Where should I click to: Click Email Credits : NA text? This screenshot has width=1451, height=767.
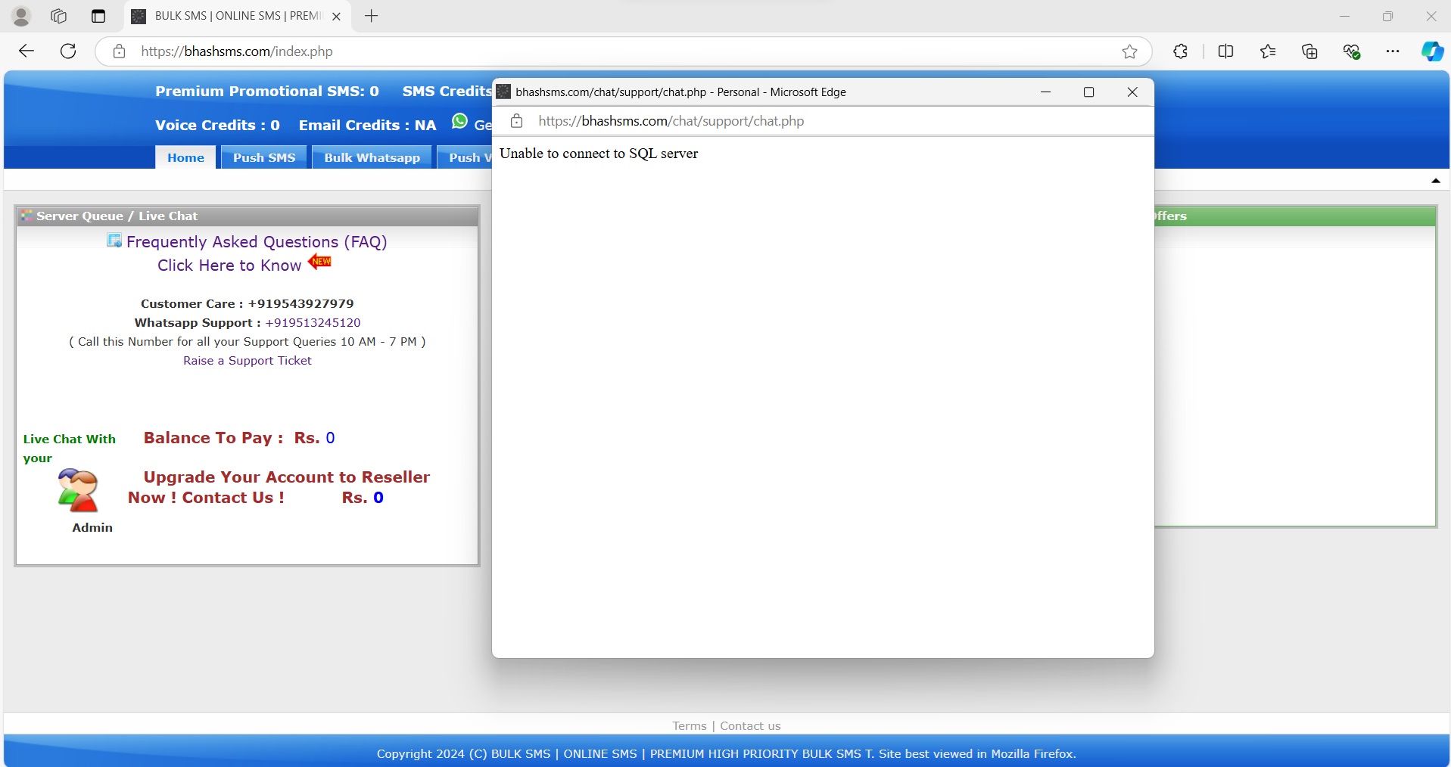[367, 126]
